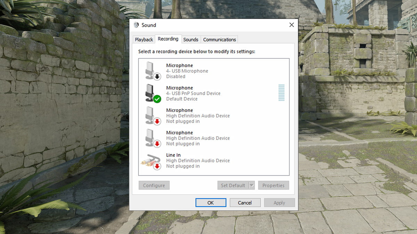This screenshot has width=417, height=234.
Task: Click the Recording tab
Action: pos(168,39)
